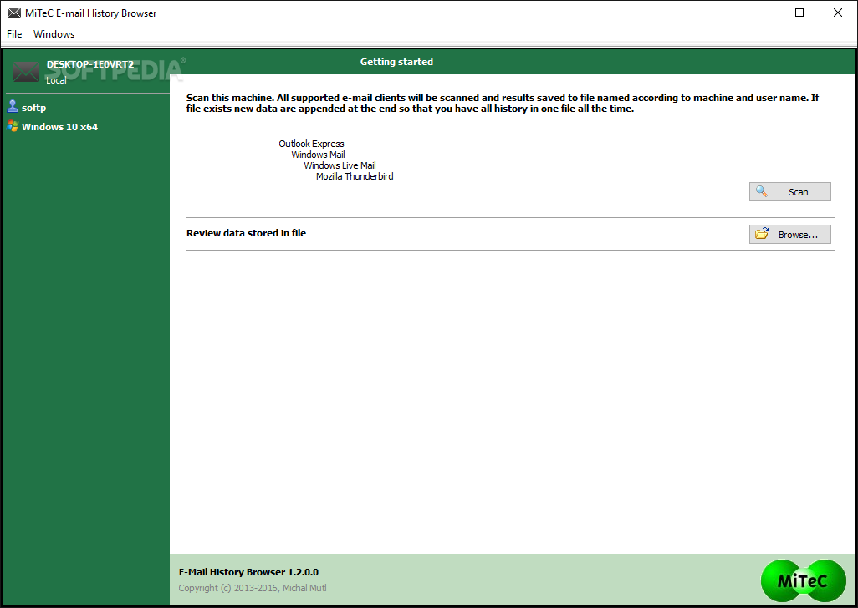Close the MiTeC E-mail History Browser
This screenshot has width=858, height=608.
click(838, 13)
